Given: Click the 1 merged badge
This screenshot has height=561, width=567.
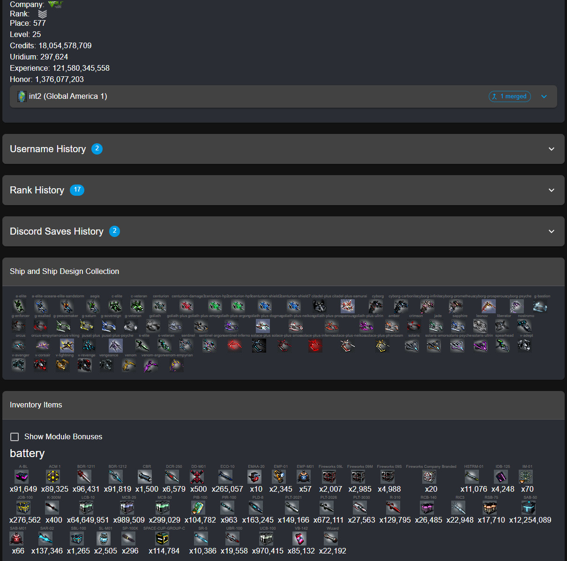Looking at the screenshot, I should coord(510,96).
